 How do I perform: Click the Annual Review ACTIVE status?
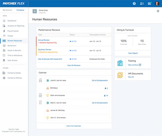pyautogui.click(x=73, y=41)
